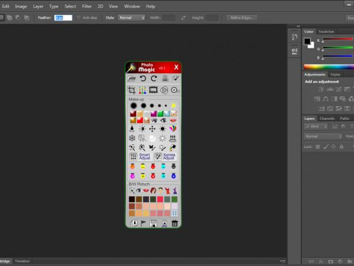Click the yellow cross in Make-up row
The image size is (354, 266).
pyautogui.click(x=173, y=105)
